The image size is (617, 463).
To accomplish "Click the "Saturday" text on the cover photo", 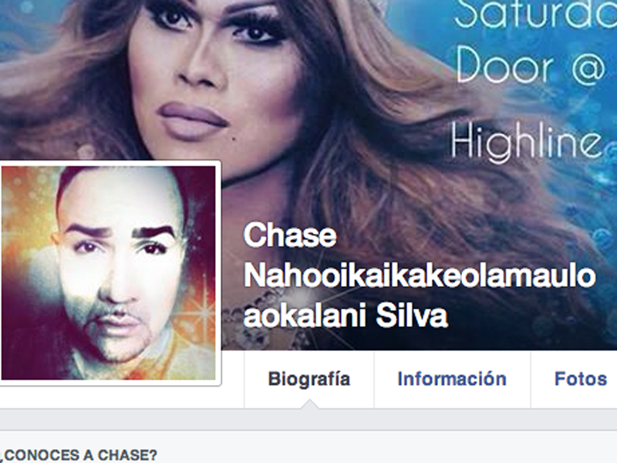I will pyautogui.click(x=535, y=14).
